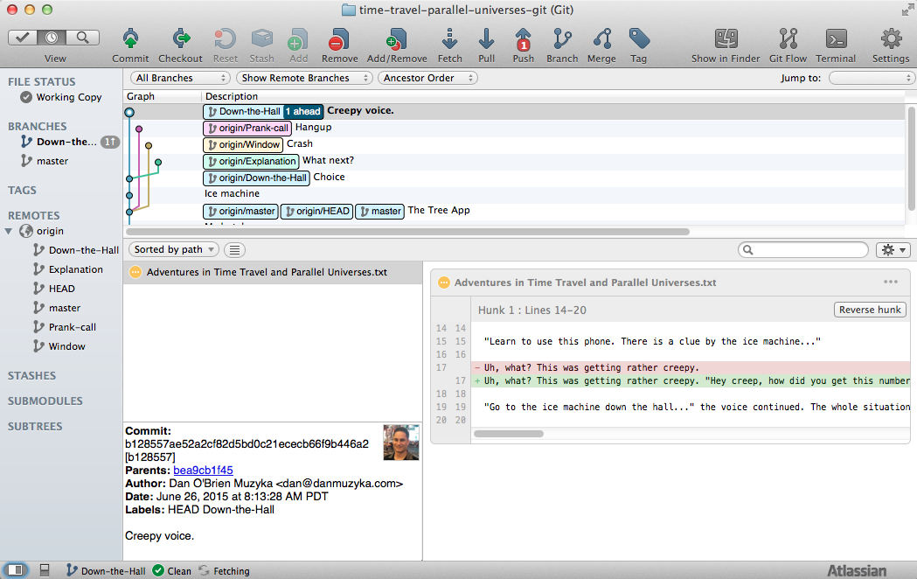
Task: Select the Ice machine commit row
Action: click(515, 193)
